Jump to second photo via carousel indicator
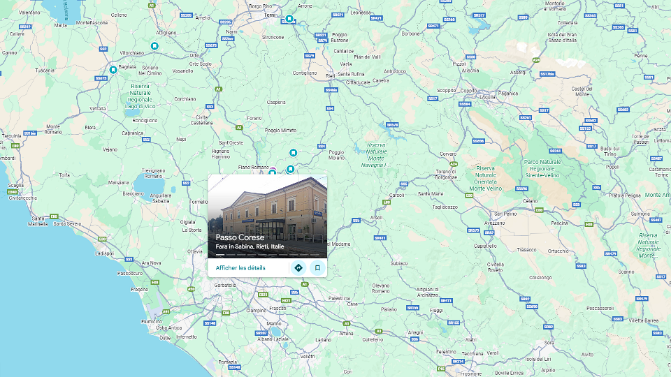Viewport: 671px width, 377px height. tap(231, 255)
